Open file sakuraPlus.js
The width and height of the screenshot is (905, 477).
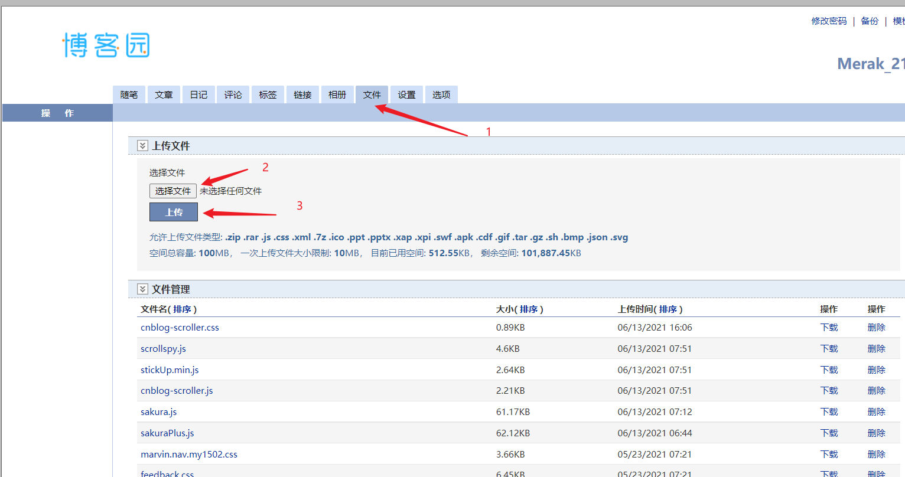coord(167,433)
